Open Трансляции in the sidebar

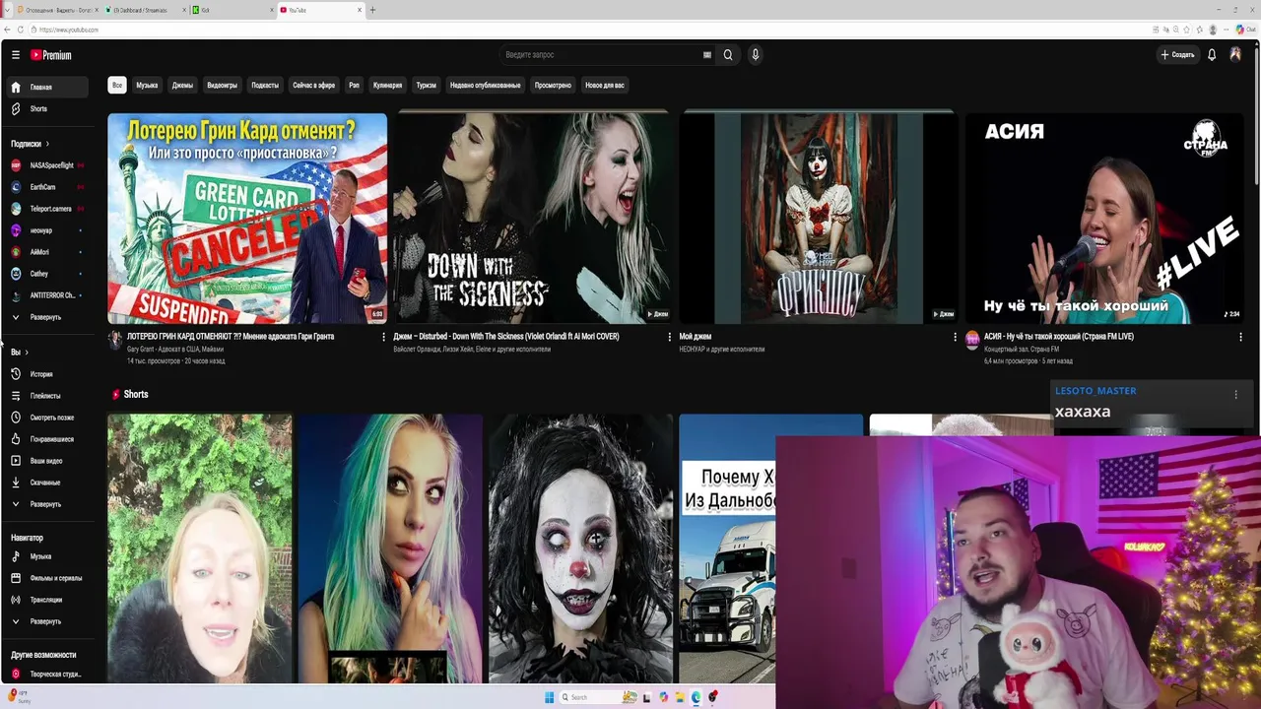click(47, 600)
